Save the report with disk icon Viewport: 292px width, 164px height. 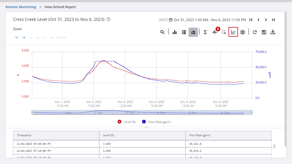[x=264, y=32]
